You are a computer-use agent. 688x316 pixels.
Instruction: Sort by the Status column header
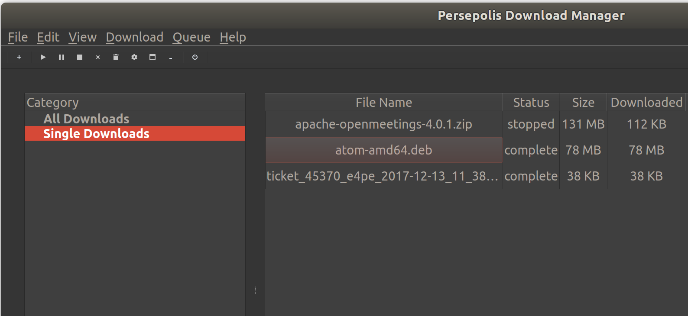point(531,102)
